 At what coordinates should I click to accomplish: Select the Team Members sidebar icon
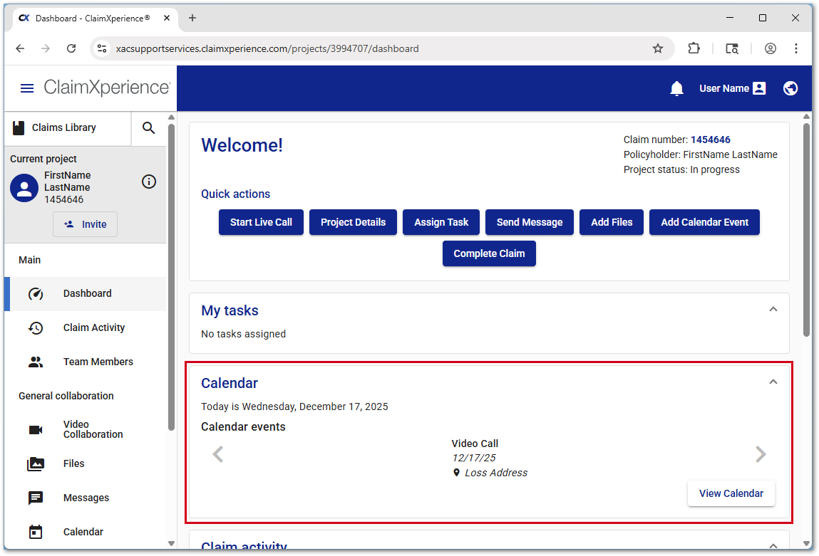[36, 362]
